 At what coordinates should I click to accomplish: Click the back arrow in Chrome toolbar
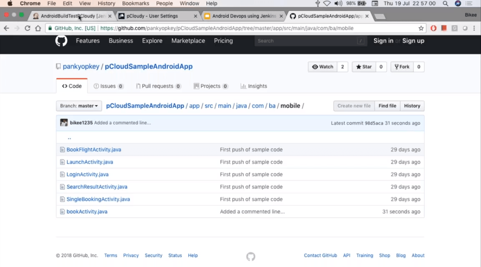pos(6,28)
